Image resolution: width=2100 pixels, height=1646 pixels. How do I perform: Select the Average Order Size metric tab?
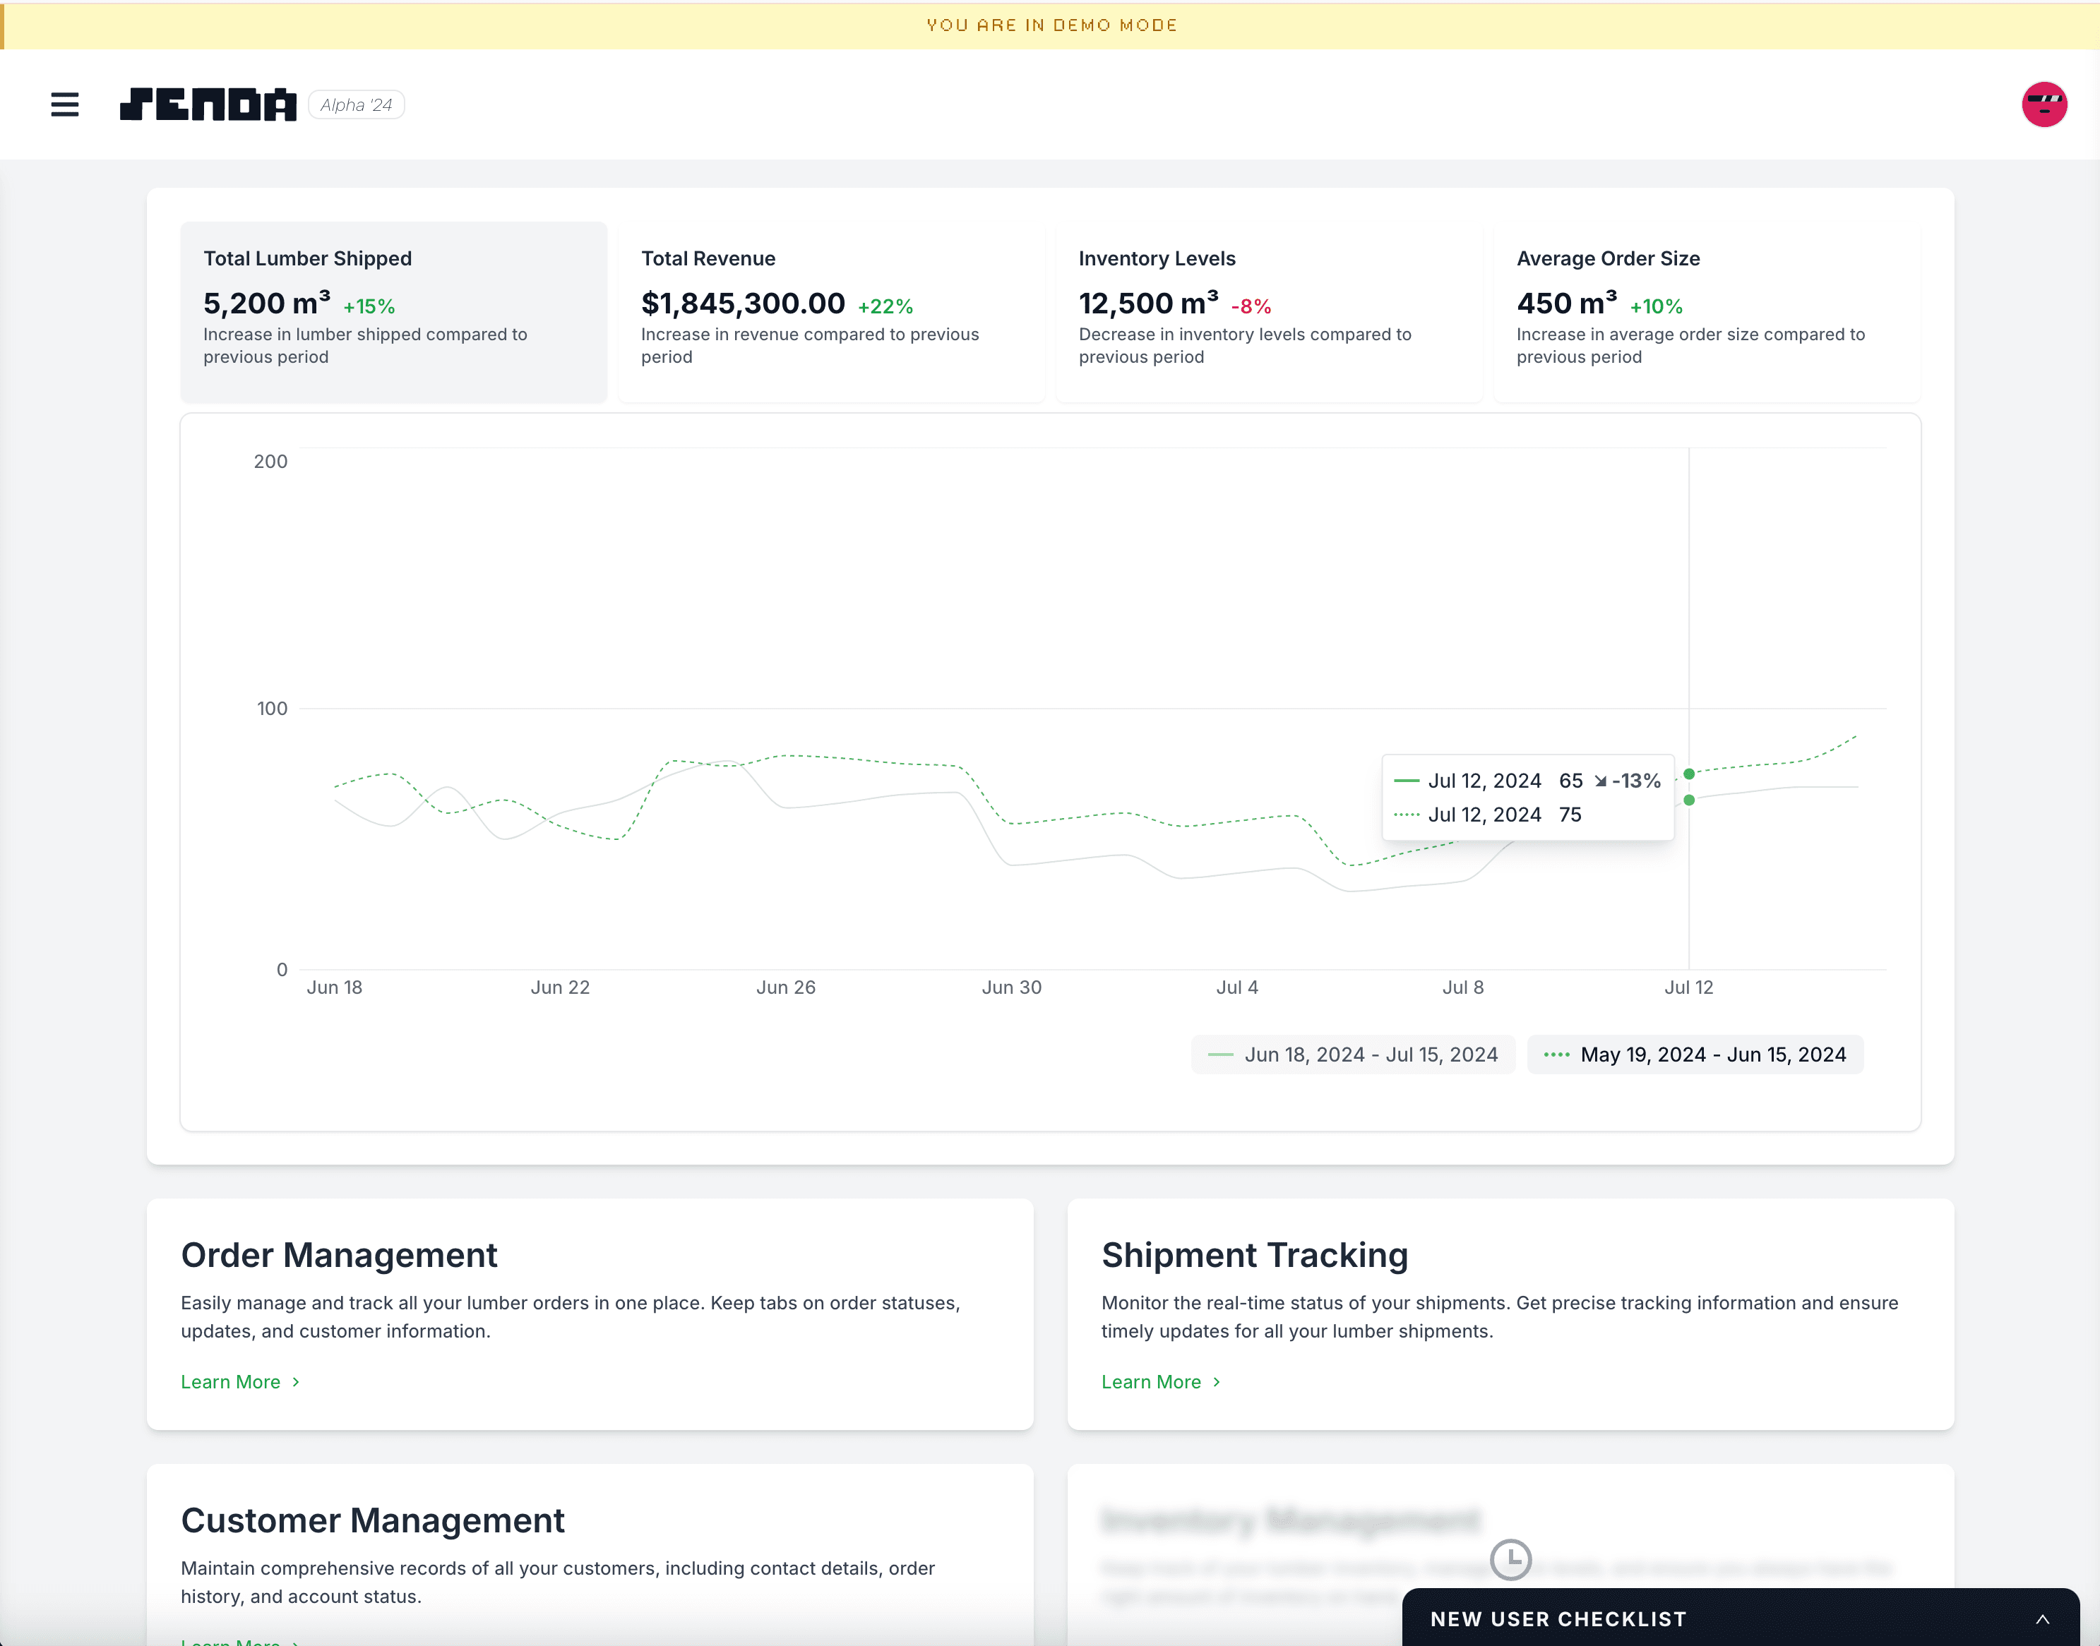[x=1707, y=311]
